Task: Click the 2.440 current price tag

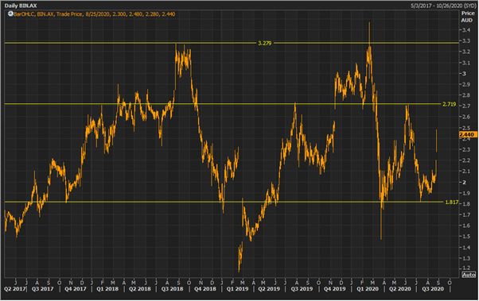Action: coord(467,134)
